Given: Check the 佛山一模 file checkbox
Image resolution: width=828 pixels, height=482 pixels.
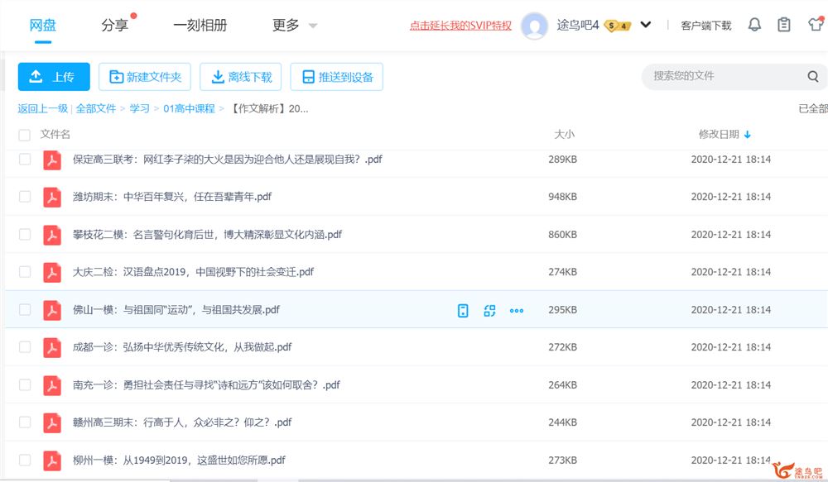Looking at the screenshot, I should [x=24, y=309].
